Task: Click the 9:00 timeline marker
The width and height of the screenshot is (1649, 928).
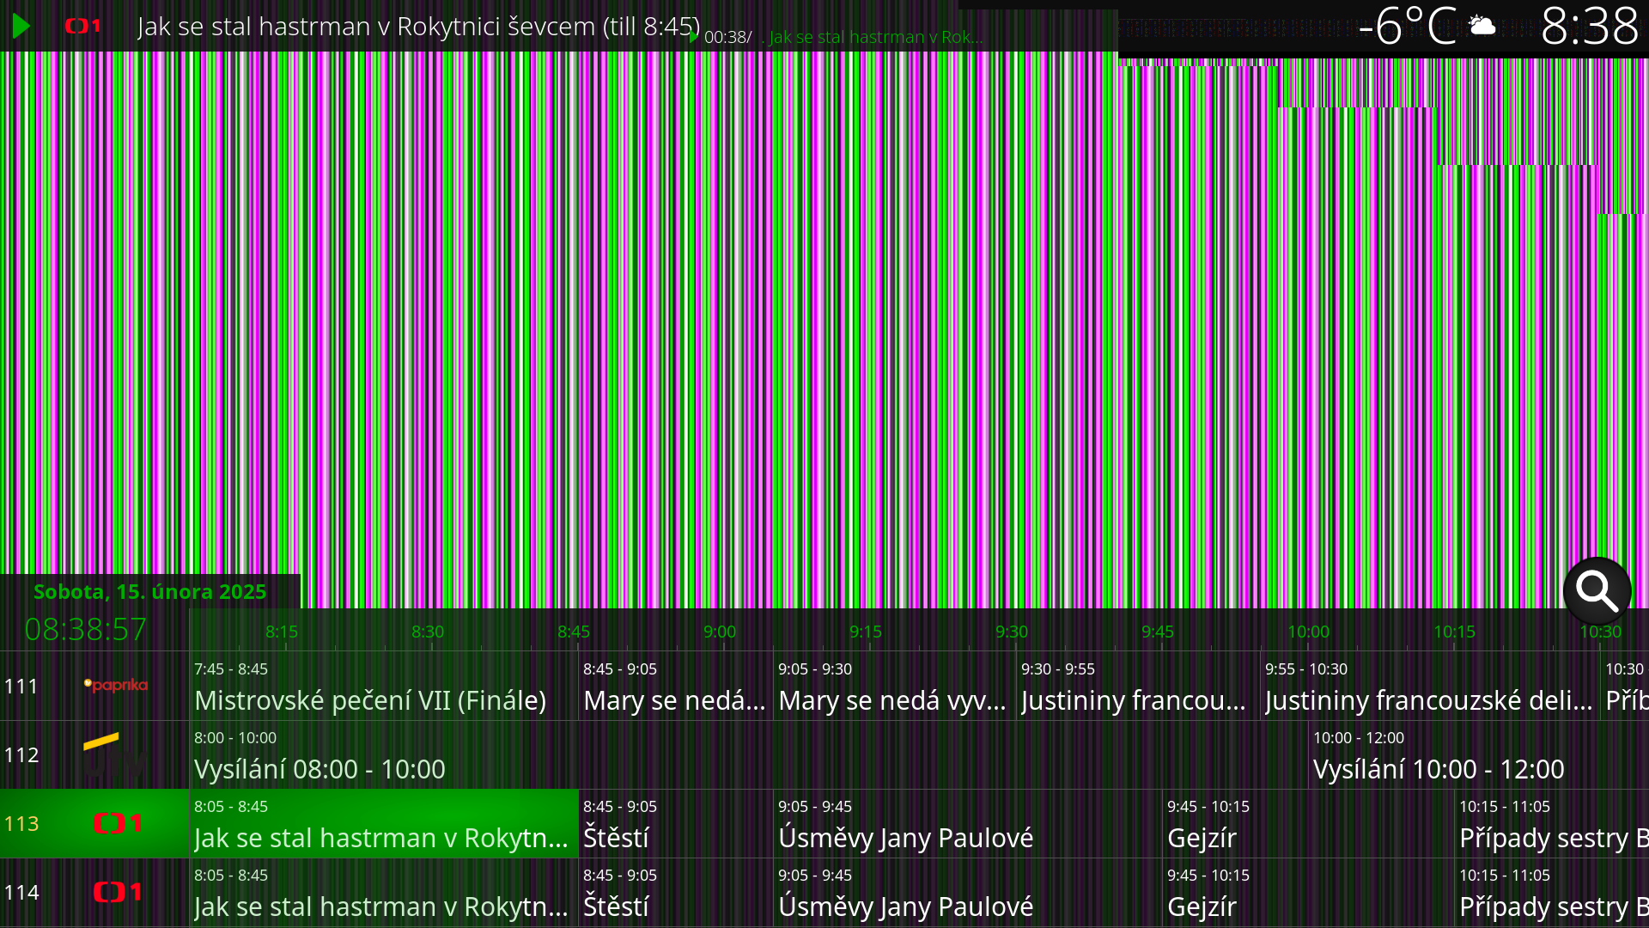Action: [720, 632]
